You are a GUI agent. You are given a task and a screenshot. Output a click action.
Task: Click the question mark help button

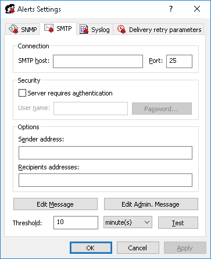(x=171, y=9)
